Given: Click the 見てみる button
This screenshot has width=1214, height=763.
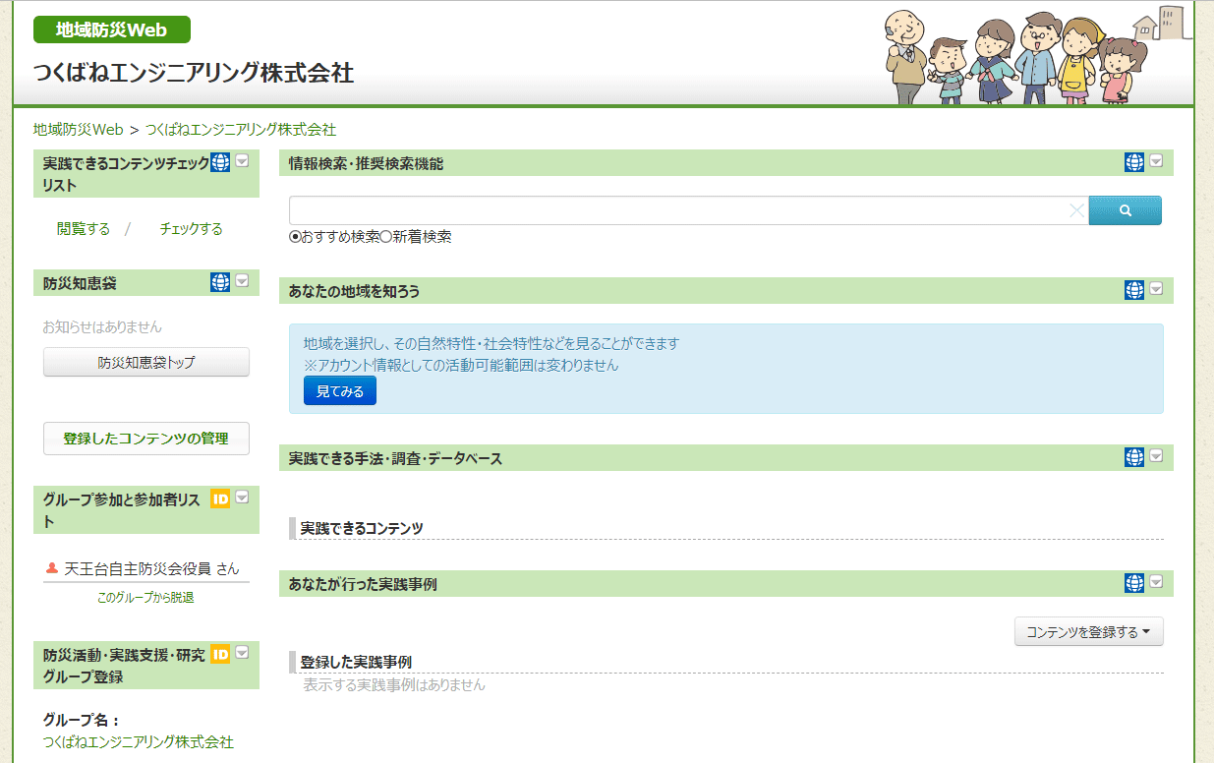Looking at the screenshot, I should tap(339, 391).
